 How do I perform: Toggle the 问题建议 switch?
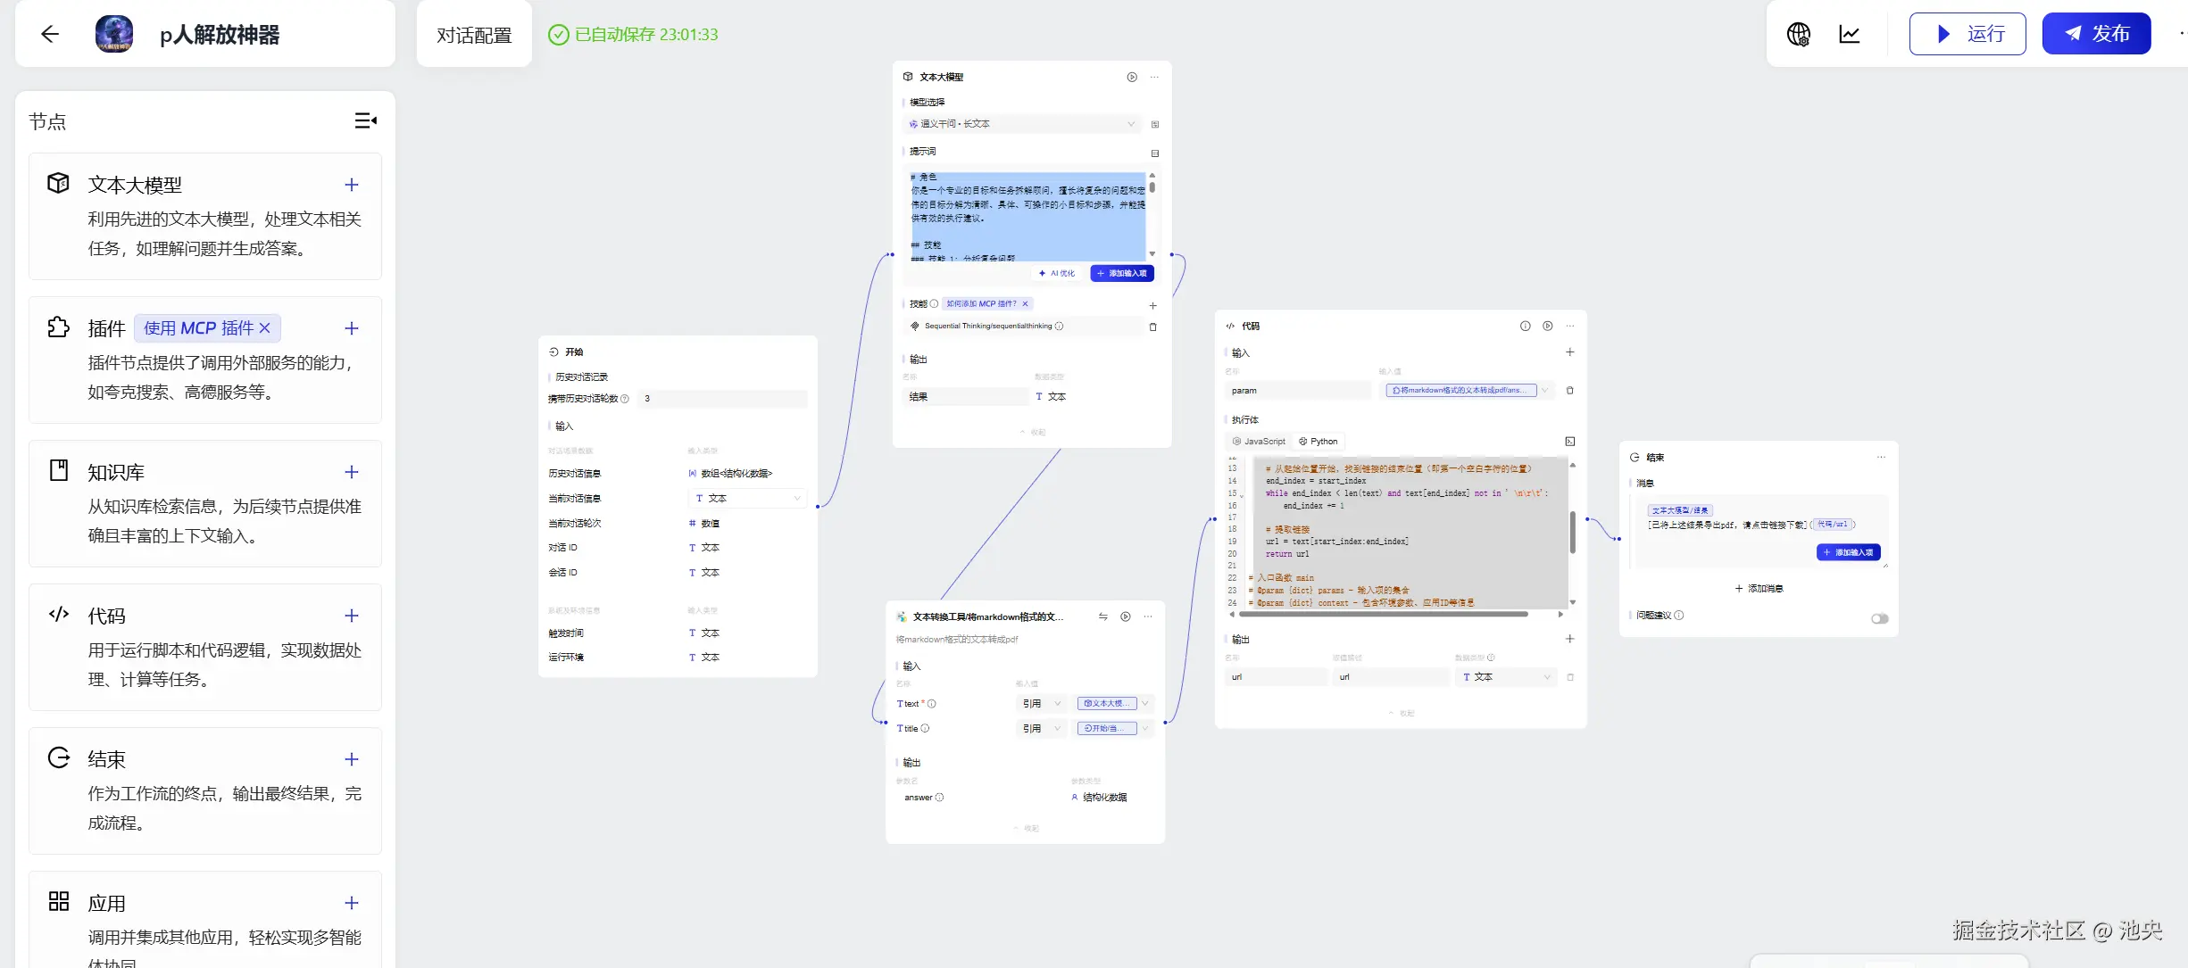(x=1879, y=618)
